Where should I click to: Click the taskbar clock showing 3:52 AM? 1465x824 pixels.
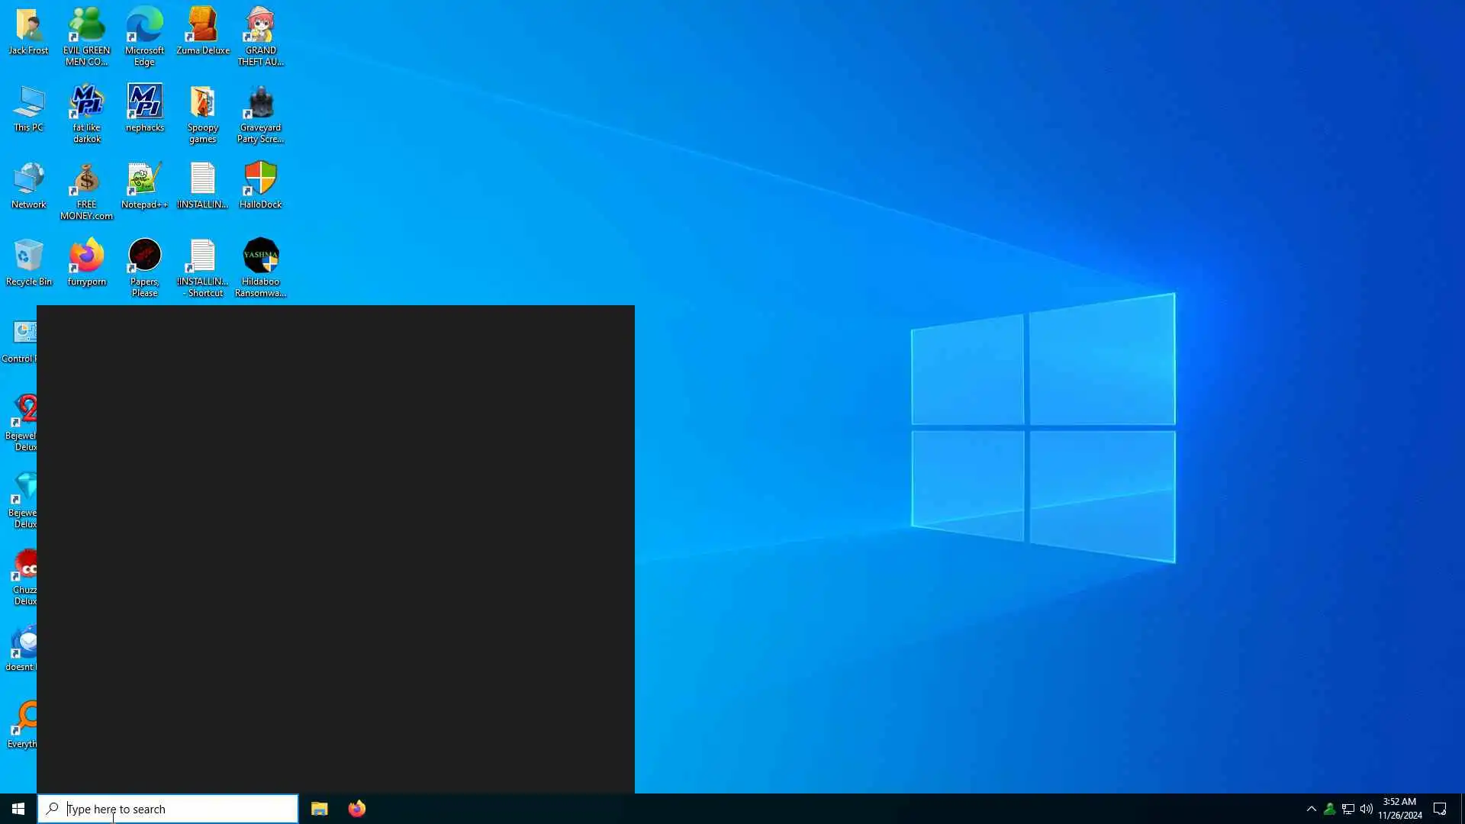click(x=1399, y=809)
